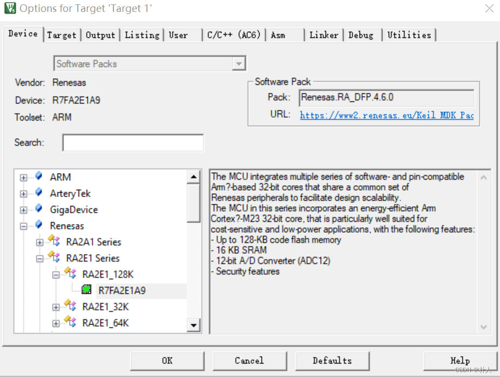Collapse the Renesas tree node
Viewport: 500px width, 378px height.
tap(23, 226)
